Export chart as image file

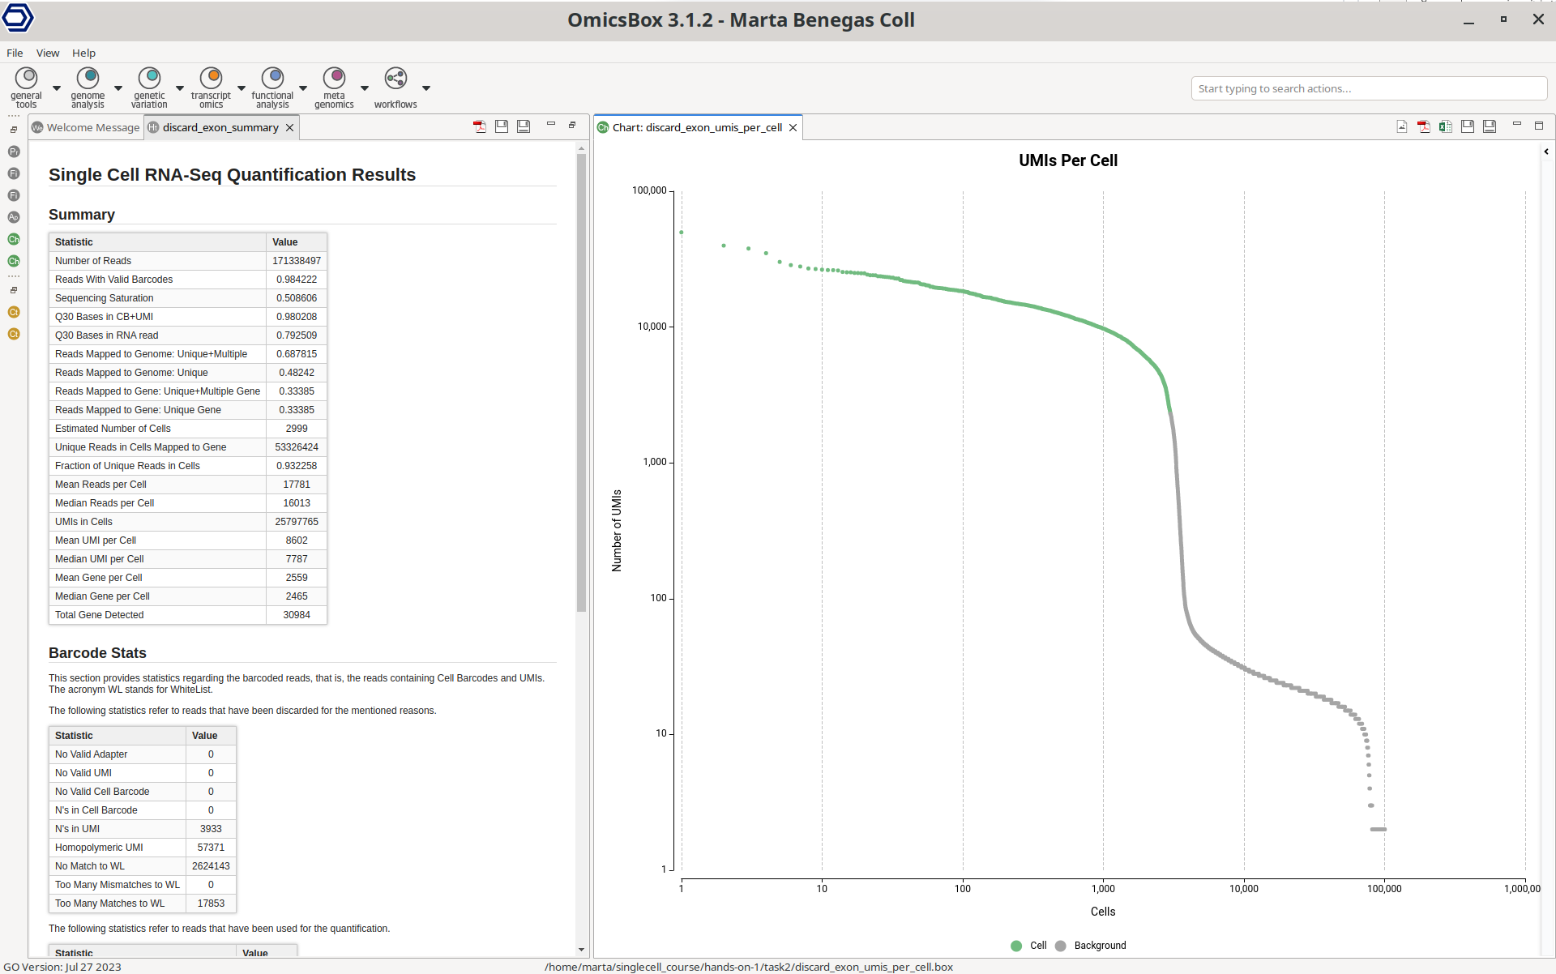coord(1402,126)
